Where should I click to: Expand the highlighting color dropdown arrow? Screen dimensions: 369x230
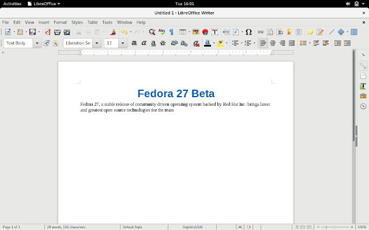[227, 43]
